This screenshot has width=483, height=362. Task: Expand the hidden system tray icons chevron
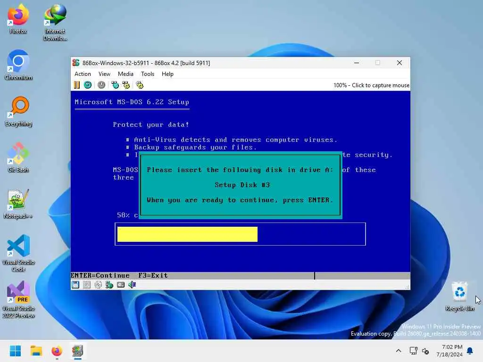point(398,351)
